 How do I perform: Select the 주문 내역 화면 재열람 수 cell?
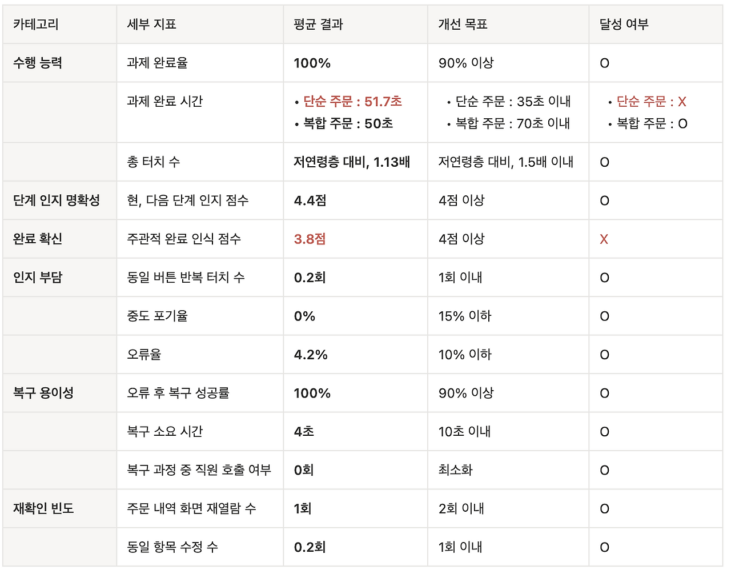click(200, 508)
